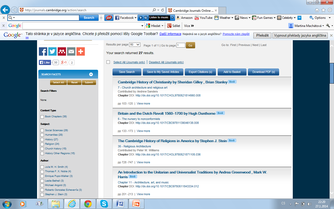
Task: Open Celebrity toolbar dropdown
Action: pos(295,18)
